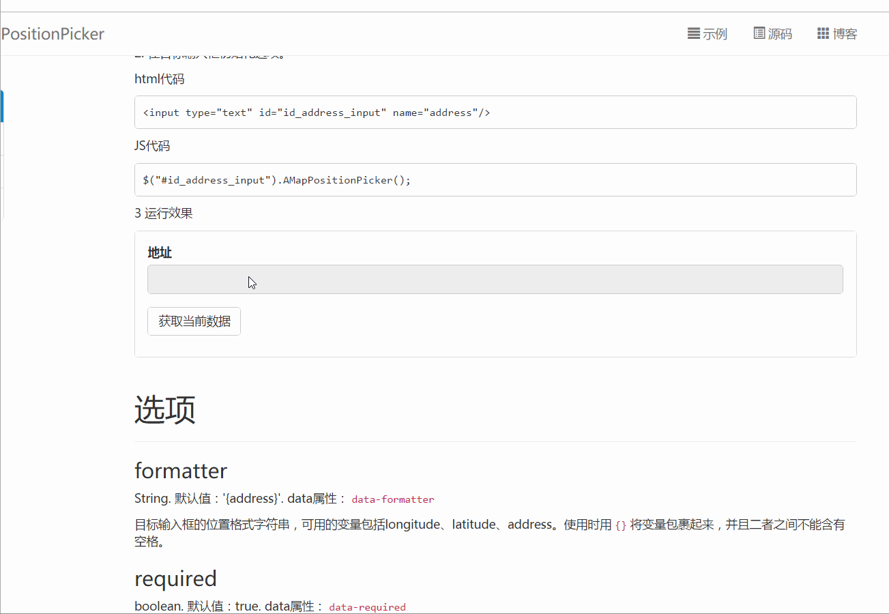Viewport: 889px width, 614px height.
Task: Click the PositionPicker brand title
Action: pyautogui.click(x=53, y=34)
